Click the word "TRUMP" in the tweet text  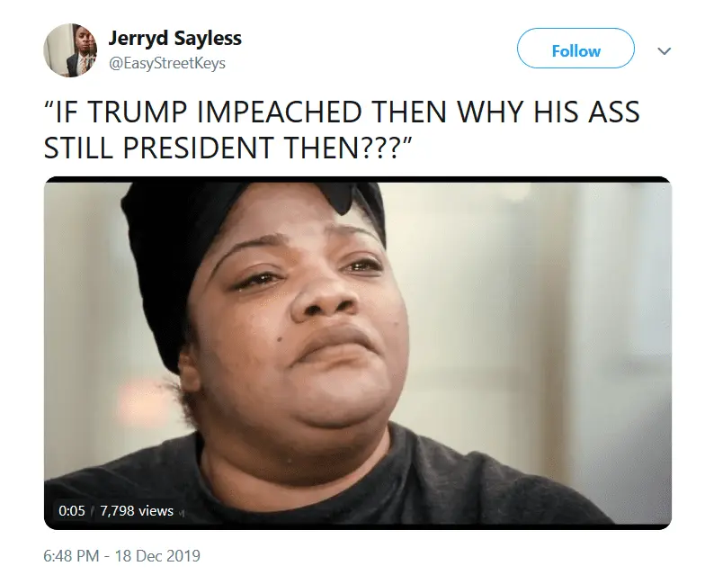point(137,112)
